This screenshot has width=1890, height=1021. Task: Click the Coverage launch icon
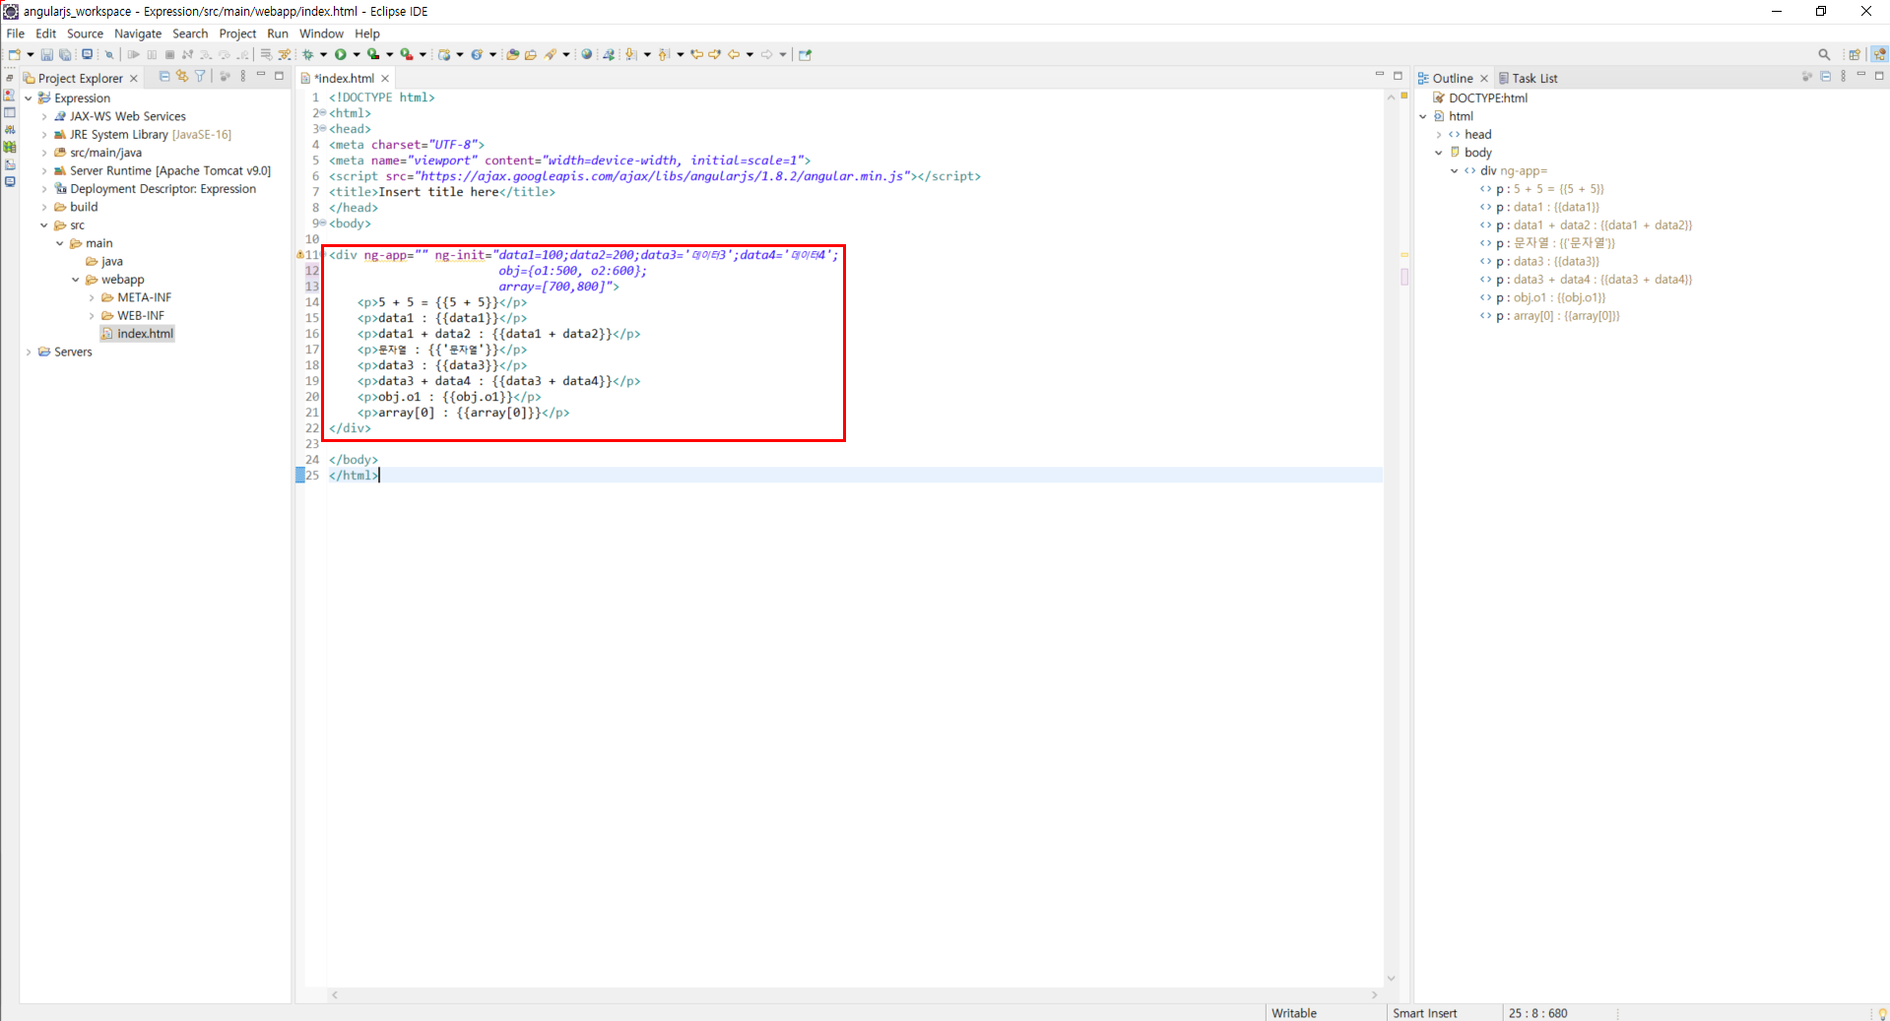373,55
